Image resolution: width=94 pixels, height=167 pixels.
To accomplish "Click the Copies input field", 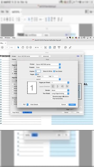I will click(x=38, y=71).
